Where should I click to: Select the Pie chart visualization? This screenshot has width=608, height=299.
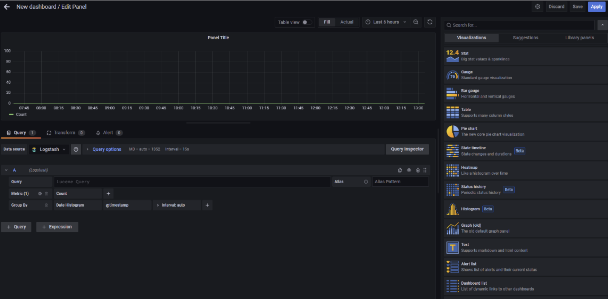[x=525, y=131]
